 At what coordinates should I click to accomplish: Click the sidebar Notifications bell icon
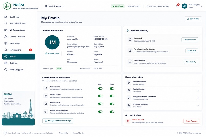pyautogui.click(x=6, y=50)
